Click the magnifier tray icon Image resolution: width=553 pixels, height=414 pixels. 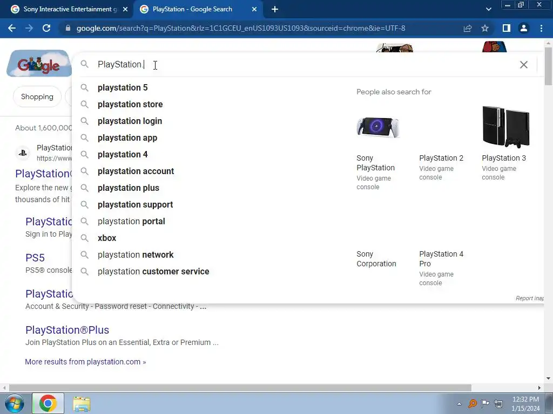(x=472, y=404)
